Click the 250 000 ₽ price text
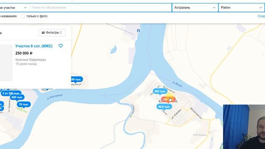The width and height of the screenshot is (265, 149). [x=24, y=53]
